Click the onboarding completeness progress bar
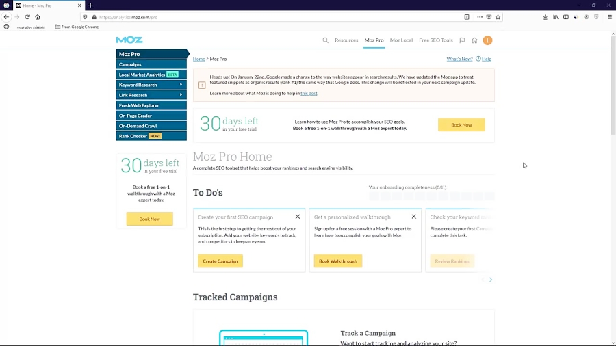This screenshot has height=346, width=616. [431, 196]
